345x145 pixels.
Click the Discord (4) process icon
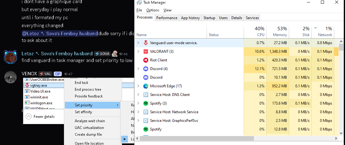coord(146,69)
